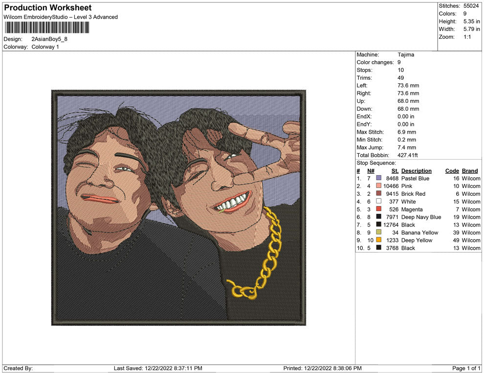Click the Min Stitch value 0.2 mm
The image size is (484, 373).
(x=407, y=140)
